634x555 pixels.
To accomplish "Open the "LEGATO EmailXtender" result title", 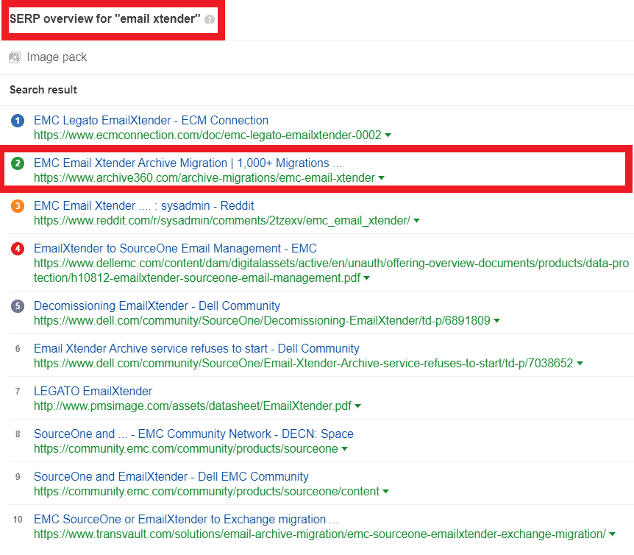I will [93, 391].
